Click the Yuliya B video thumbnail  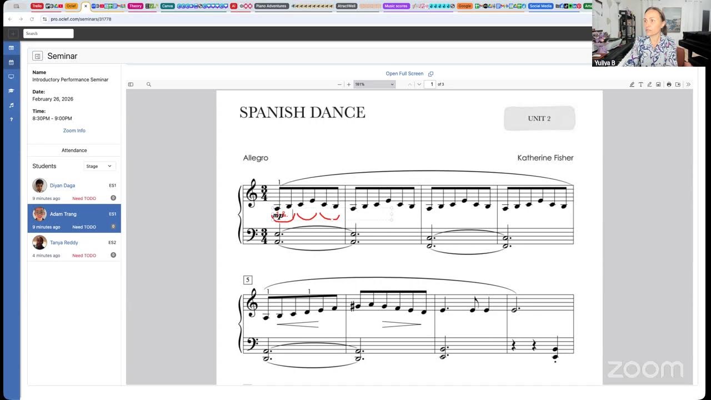652,33
